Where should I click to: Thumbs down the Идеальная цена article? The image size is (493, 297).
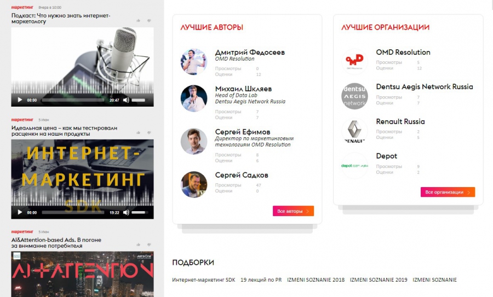coord(149,132)
